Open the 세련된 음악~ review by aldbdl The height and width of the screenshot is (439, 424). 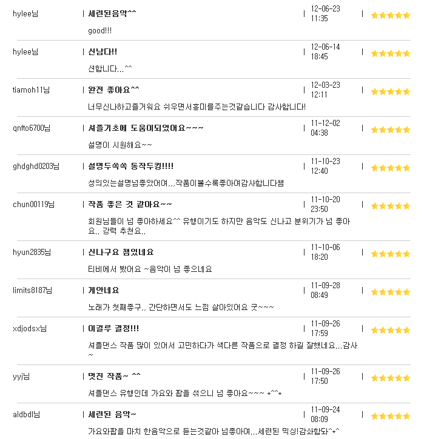click(x=112, y=414)
